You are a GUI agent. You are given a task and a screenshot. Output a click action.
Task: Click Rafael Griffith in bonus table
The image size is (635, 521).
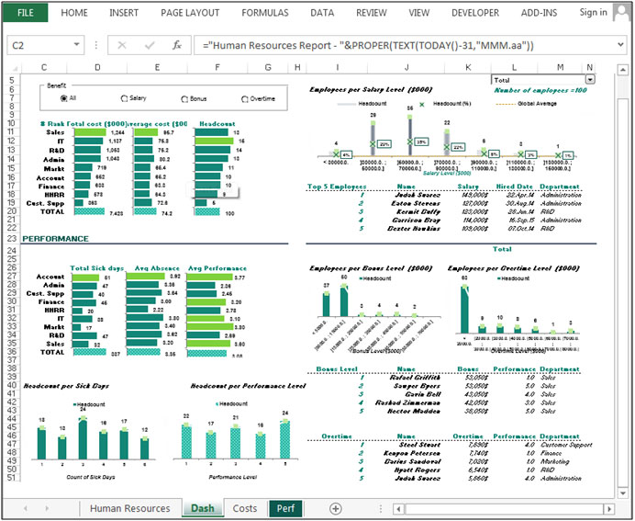[x=415, y=378]
